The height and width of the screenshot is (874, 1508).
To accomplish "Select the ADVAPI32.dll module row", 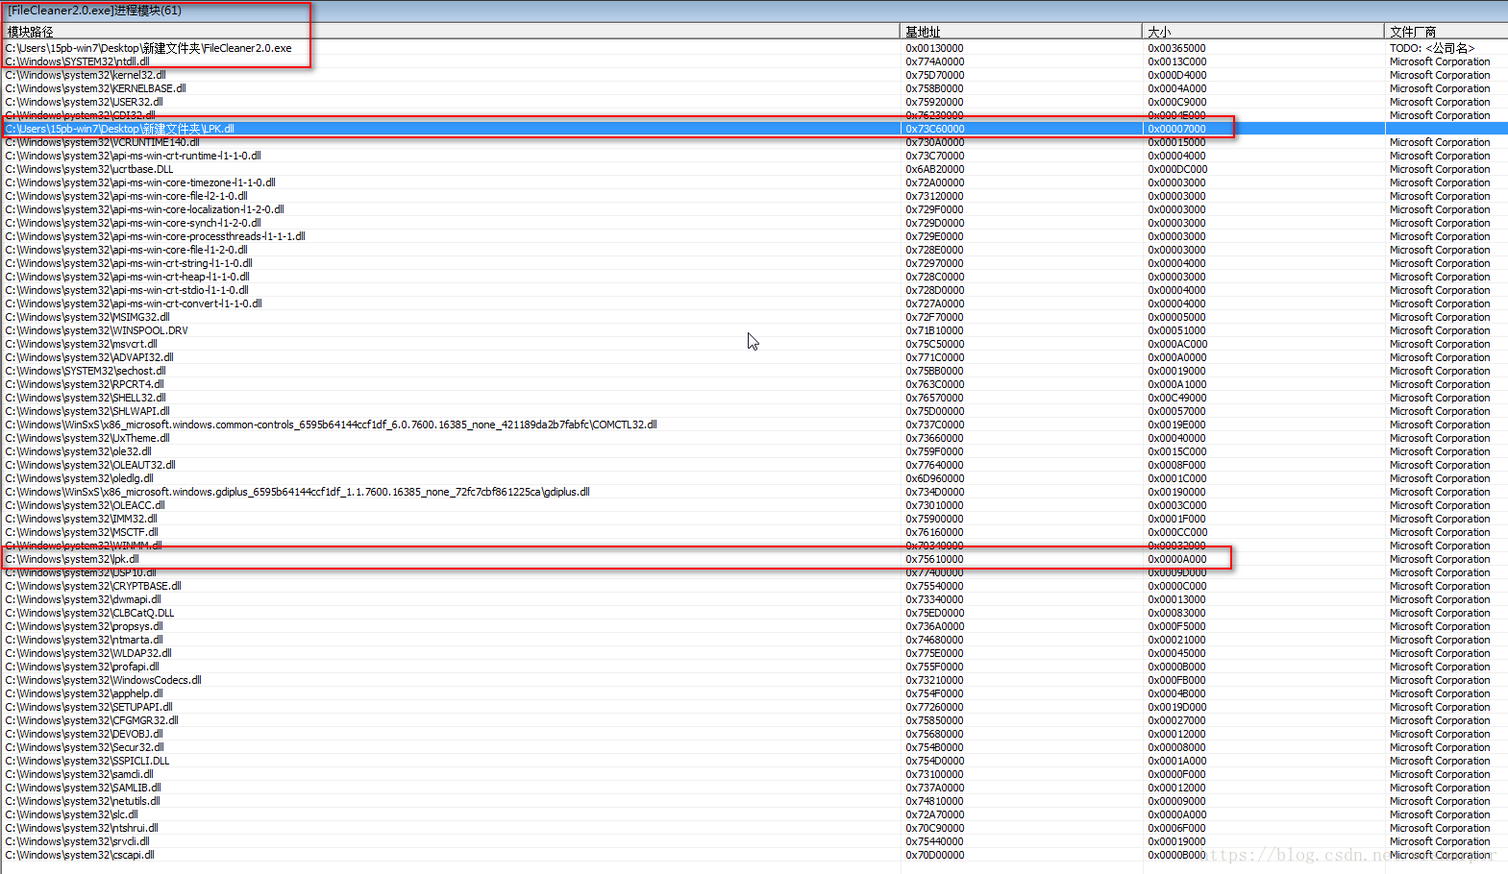I will (x=754, y=357).
